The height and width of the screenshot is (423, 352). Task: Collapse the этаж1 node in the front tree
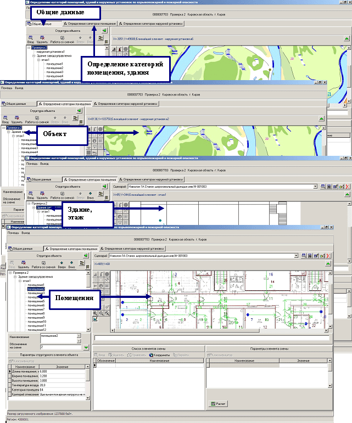pos(19,281)
